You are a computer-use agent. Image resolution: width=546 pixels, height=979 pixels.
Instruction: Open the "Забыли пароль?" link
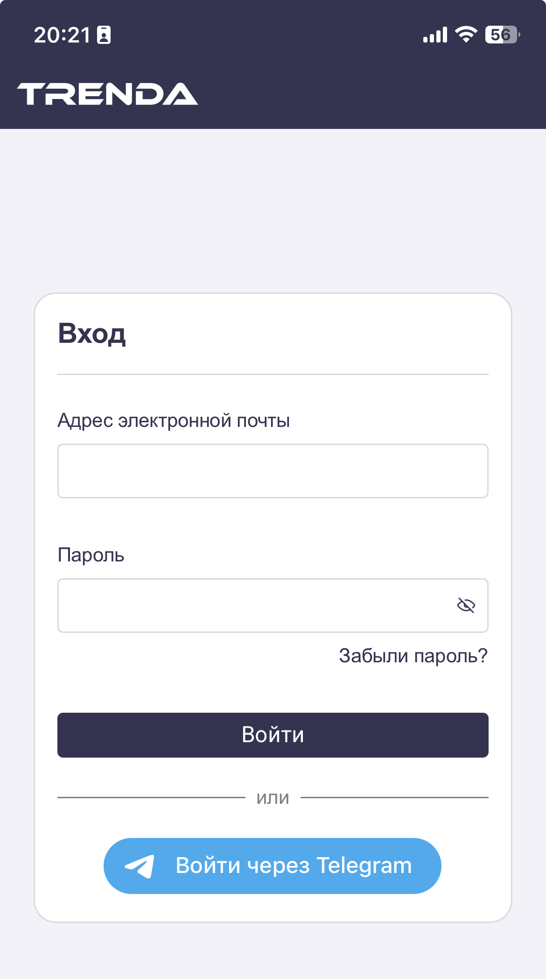click(x=413, y=656)
